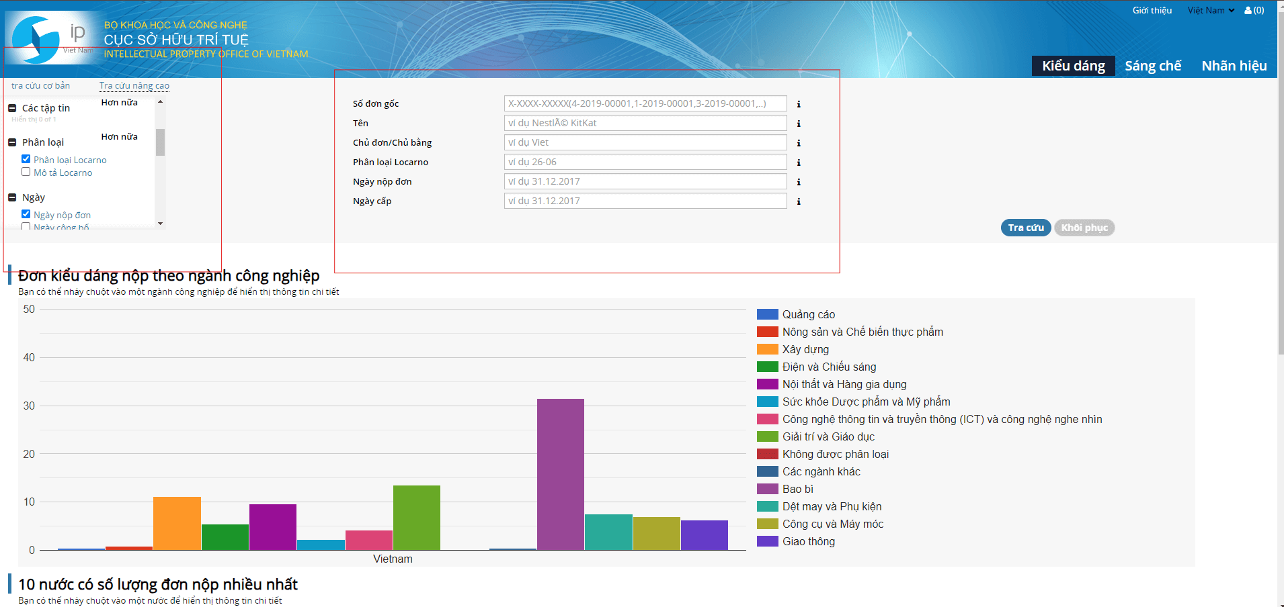Click info icon beside Ngày cấp field
The width and height of the screenshot is (1284, 607).
pos(799,201)
